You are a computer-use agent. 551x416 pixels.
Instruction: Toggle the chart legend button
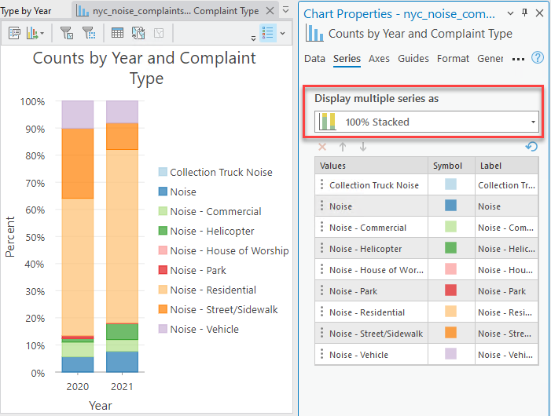point(267,33)
